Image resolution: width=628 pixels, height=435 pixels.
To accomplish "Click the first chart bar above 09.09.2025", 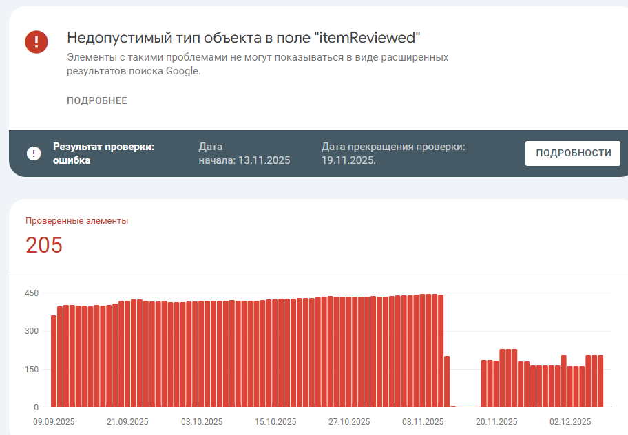I will click(54, 361).
